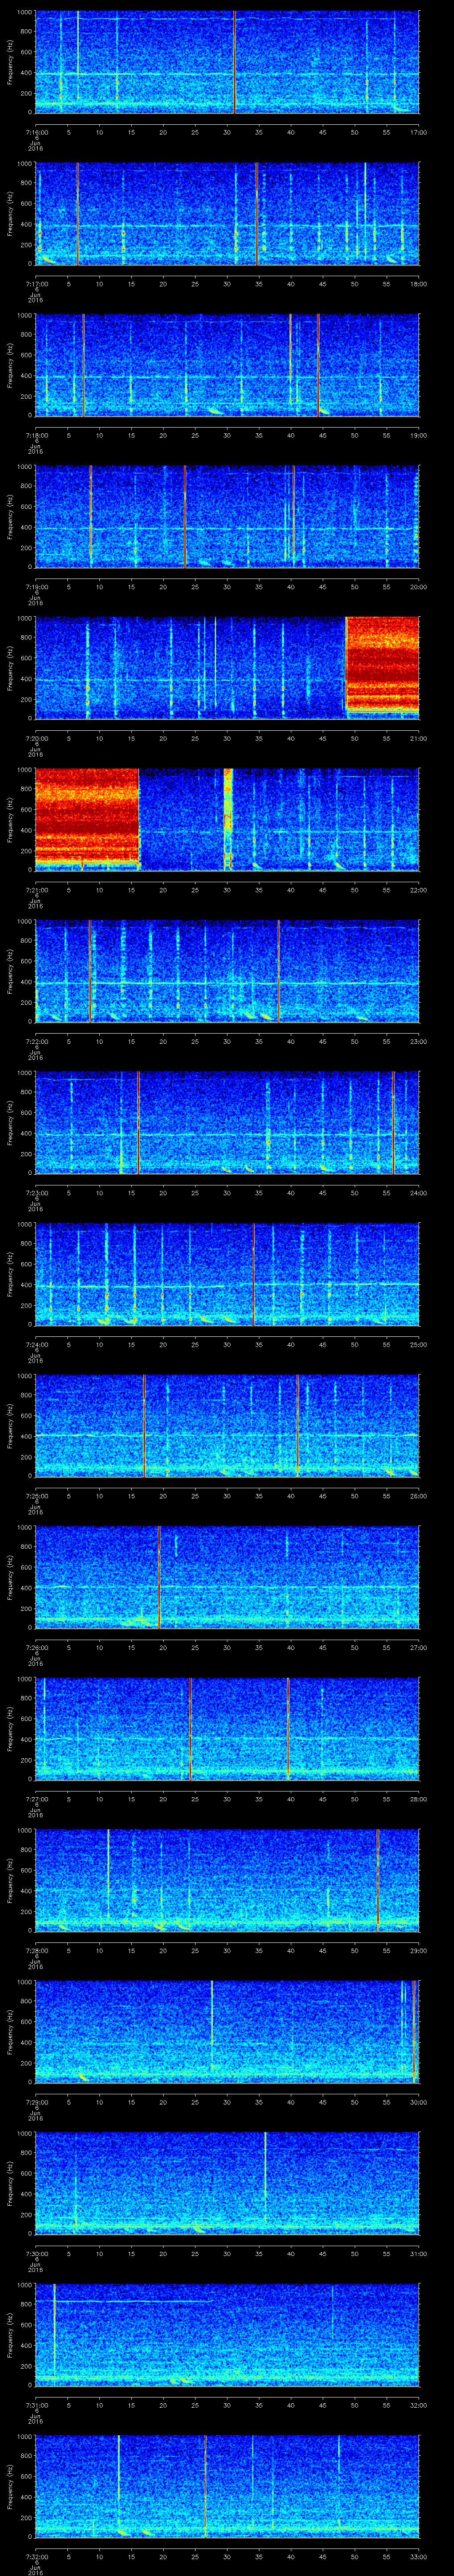
Task: Click the 20:00 end time label
Action: pos(418,586)
